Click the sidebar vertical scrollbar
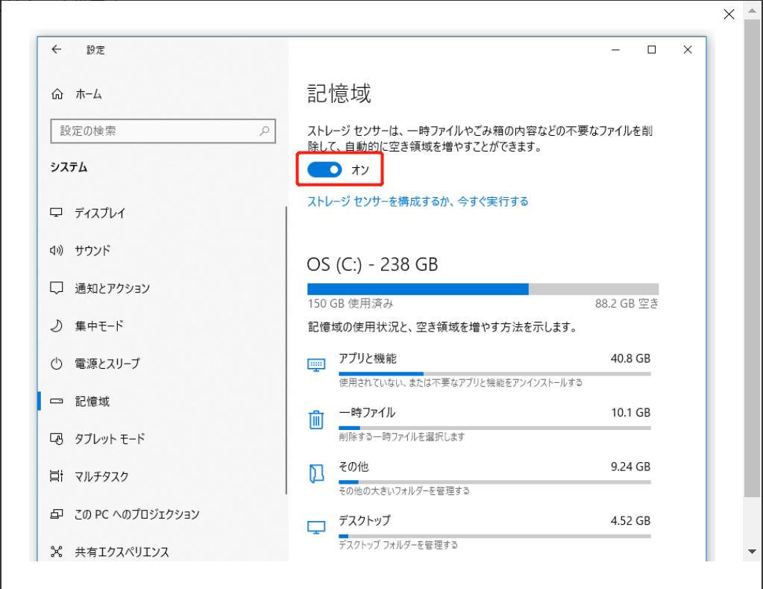The width and height of the screenshot is (763, 589). (286, 350)
